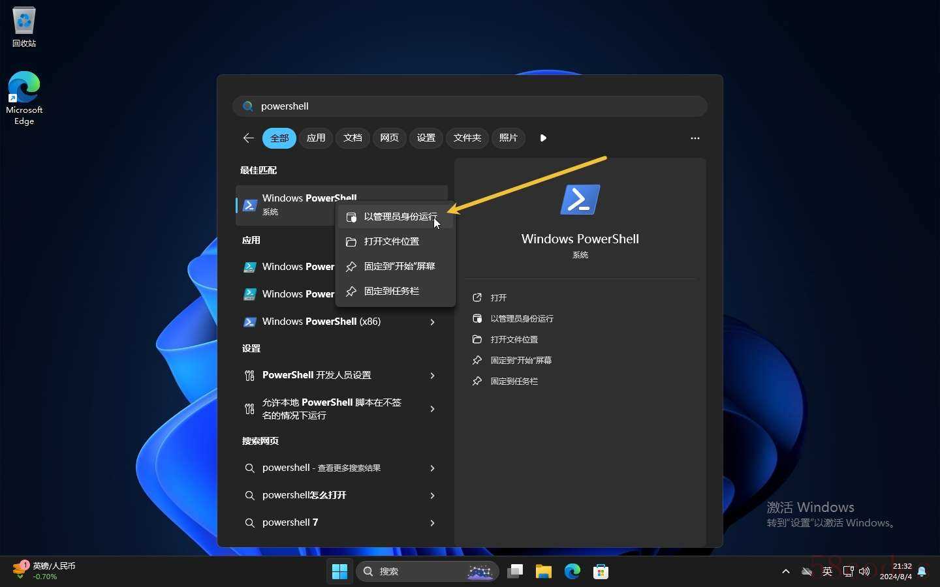The height and width of the screenshot is (587, 940).
Task: Click 以管理员身份运行 in right details pane
Action: pos(513,318)
